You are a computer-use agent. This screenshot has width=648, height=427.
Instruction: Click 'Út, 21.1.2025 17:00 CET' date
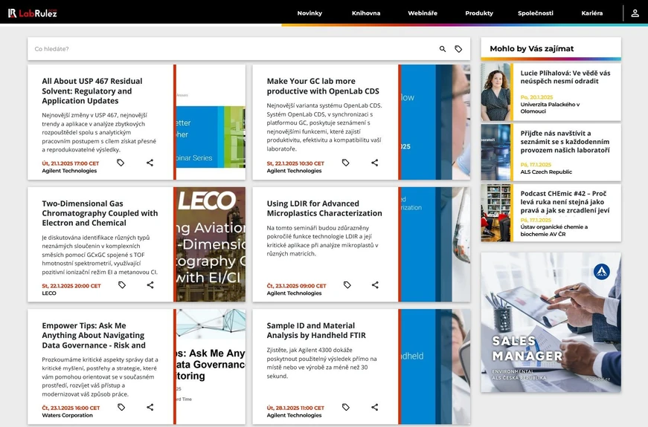[x=70, y=163]
